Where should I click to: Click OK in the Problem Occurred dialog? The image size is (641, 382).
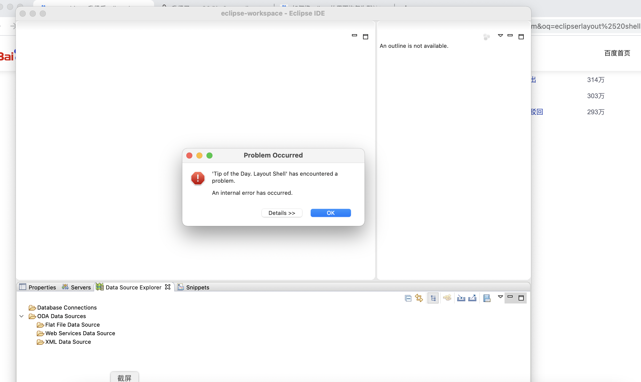tap(331, 213)
